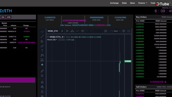Toggle lock all drawing tools
This screenshot has height=97, width=172.
(42, 92)
